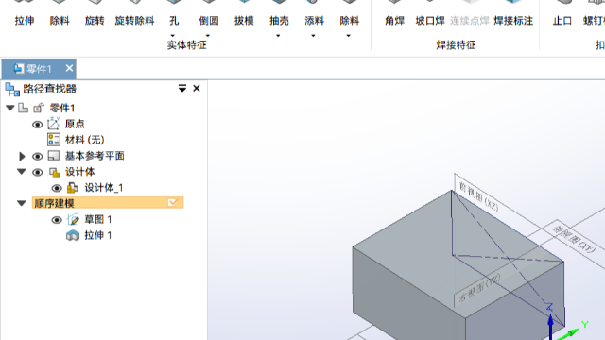Click the 路径查找器 panel icon
605x340 pixels.
(12, 90)
